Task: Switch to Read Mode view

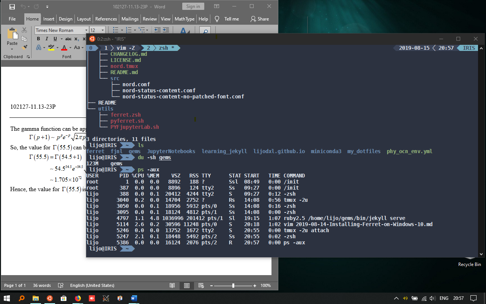Action: (x=172, y=285)
